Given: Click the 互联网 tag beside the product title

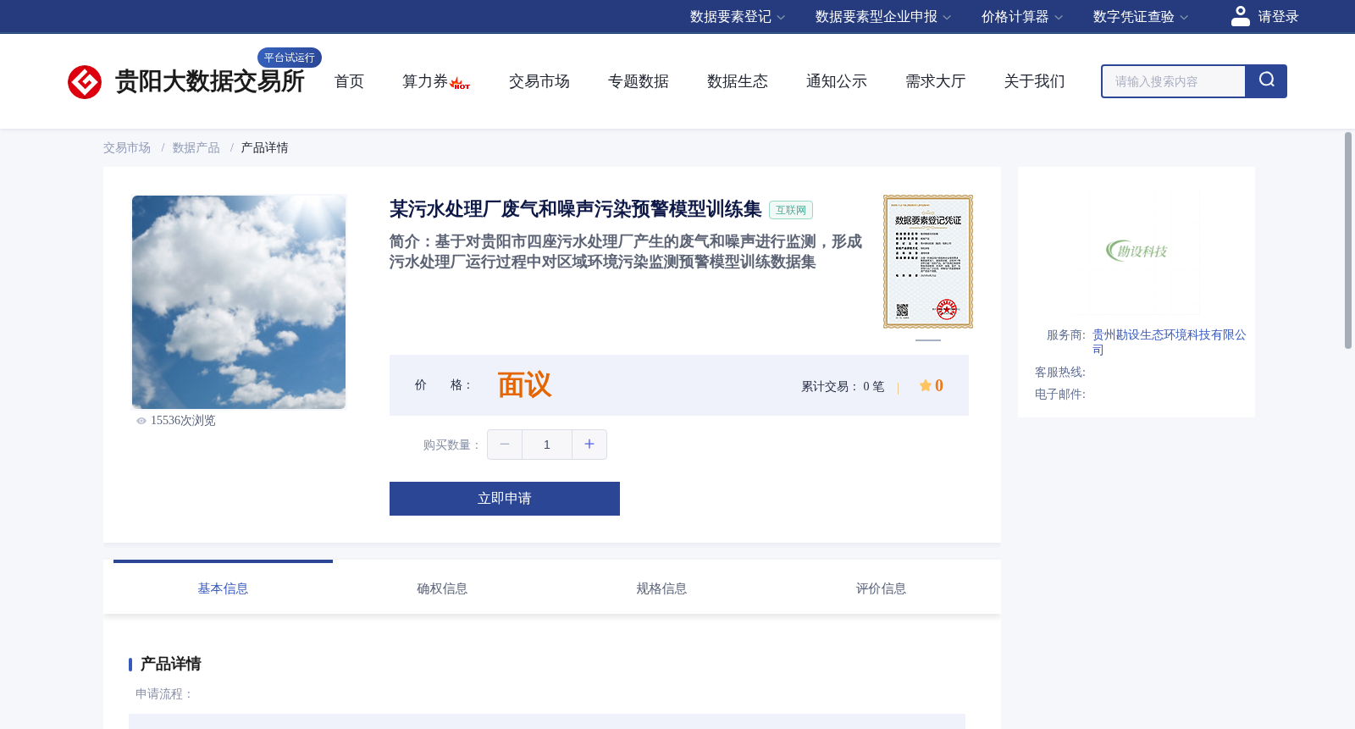Looking at the screenshot, I should click(791, 210).
